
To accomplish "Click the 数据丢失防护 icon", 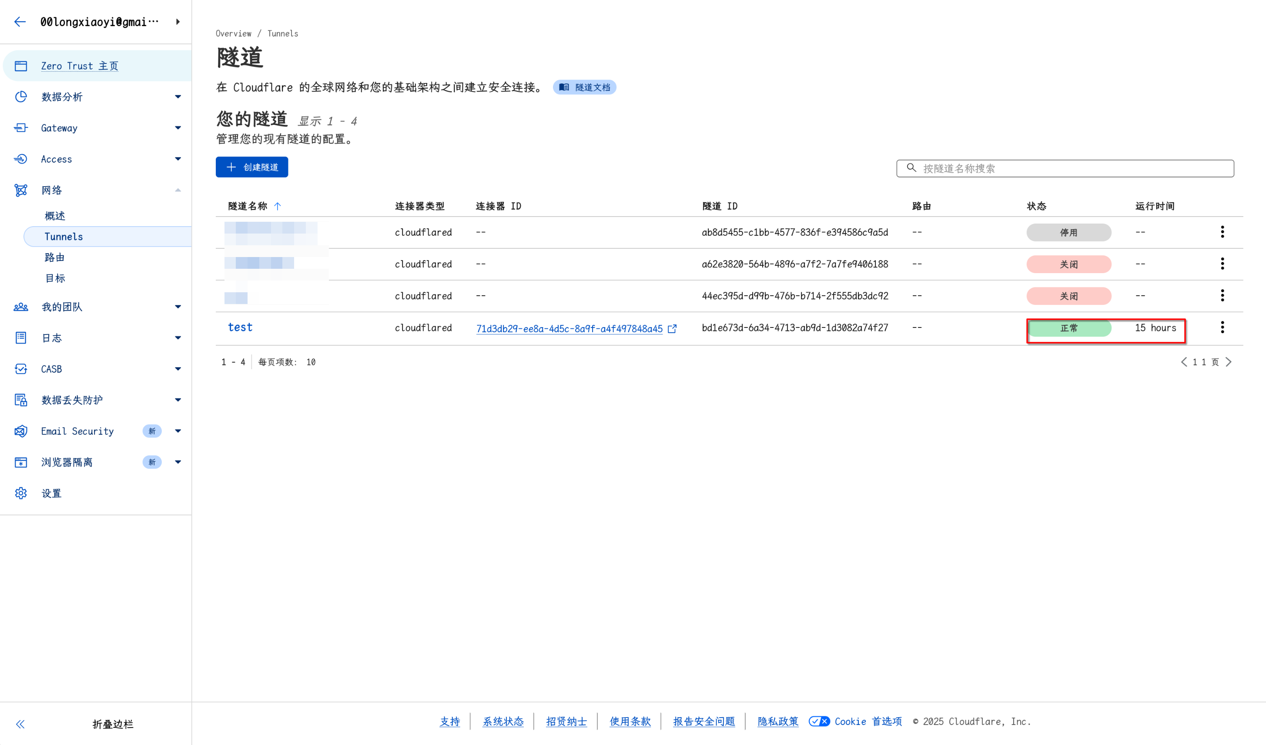I will tap(20, 400).
